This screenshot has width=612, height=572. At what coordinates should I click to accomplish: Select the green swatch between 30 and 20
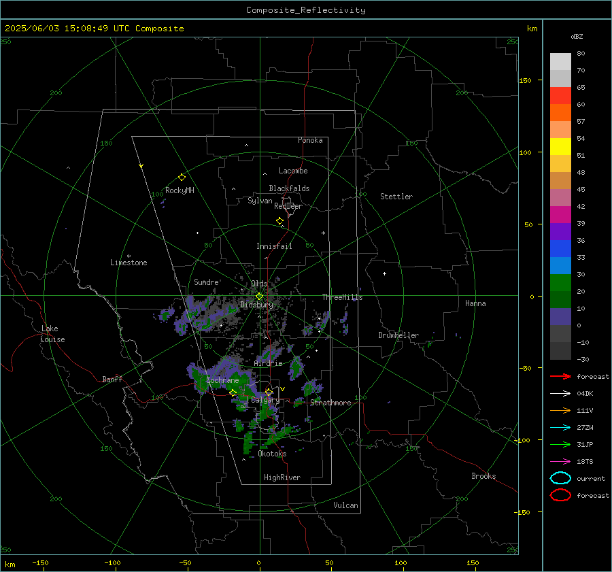click(560, 283)
